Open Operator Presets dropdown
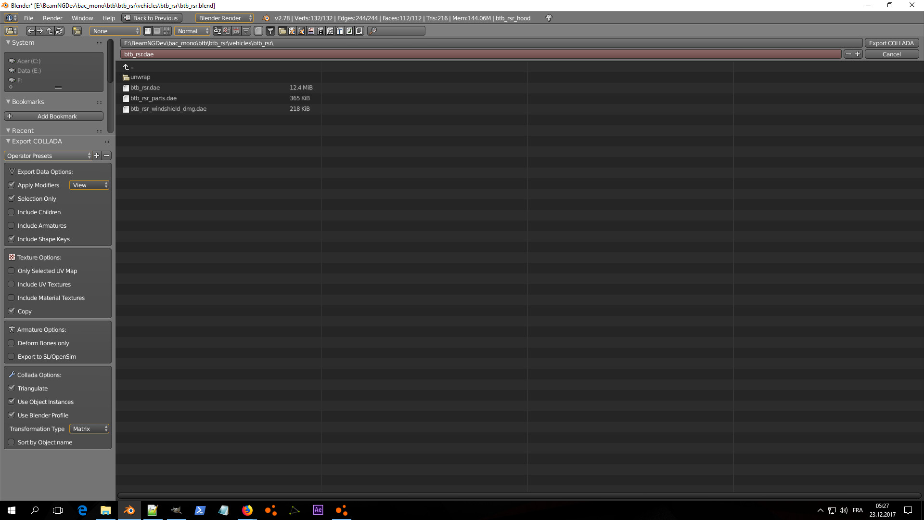This screenshot has width=924, height=520. point(48,156)
